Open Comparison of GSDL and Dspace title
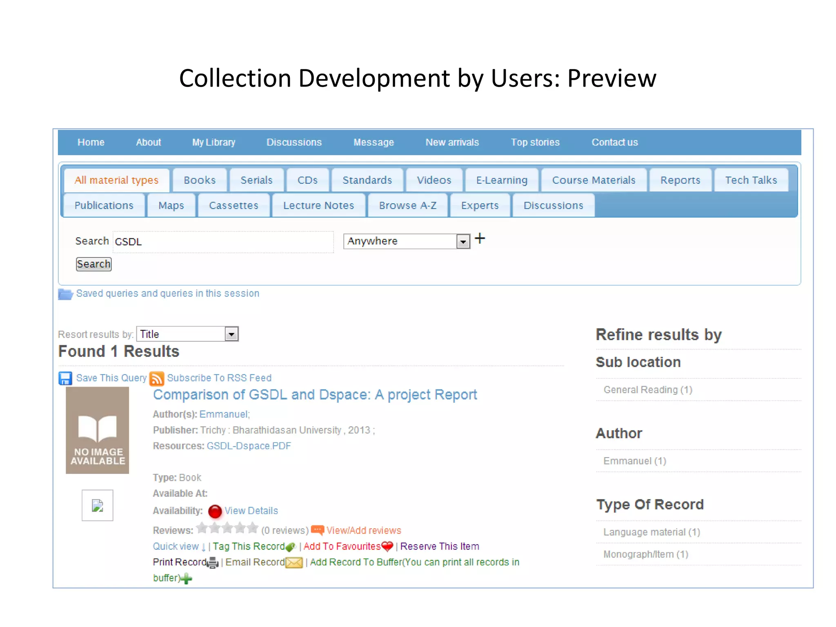The height and width of the screenshot is (627, 836). [x=315, y=395]
